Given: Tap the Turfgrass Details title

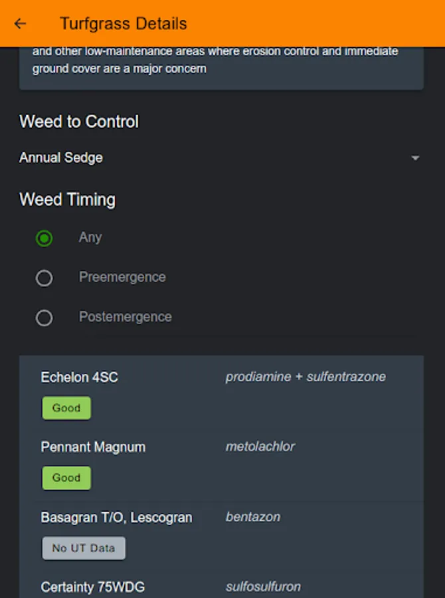Looking at the screenshot, I should [124, 24].
